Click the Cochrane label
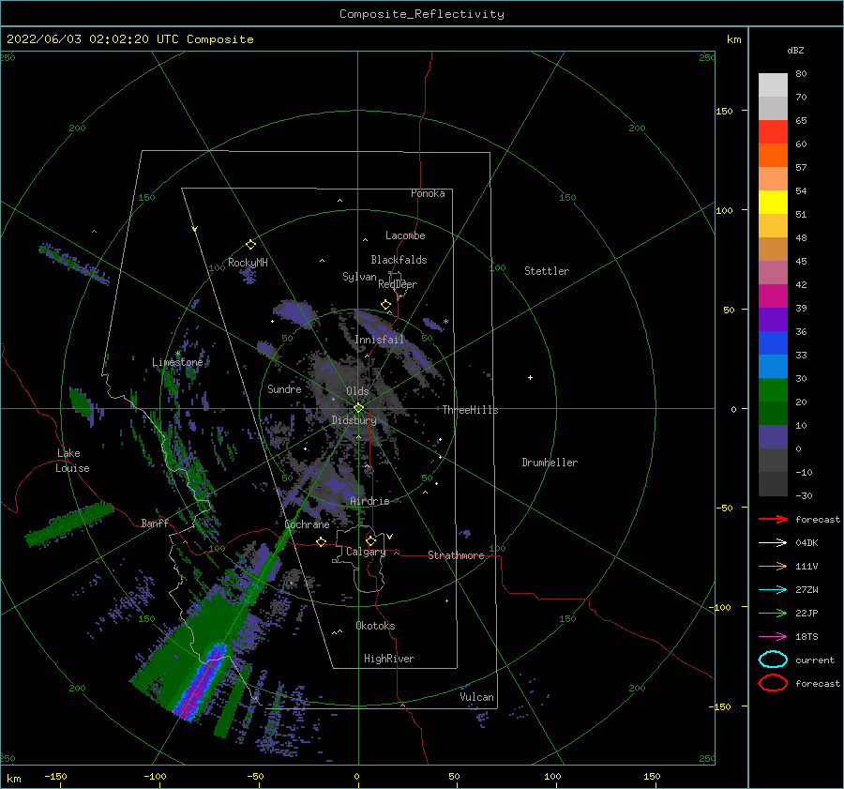Image resolution: width=844 pixels, height=789 pixels. [307, 524]
